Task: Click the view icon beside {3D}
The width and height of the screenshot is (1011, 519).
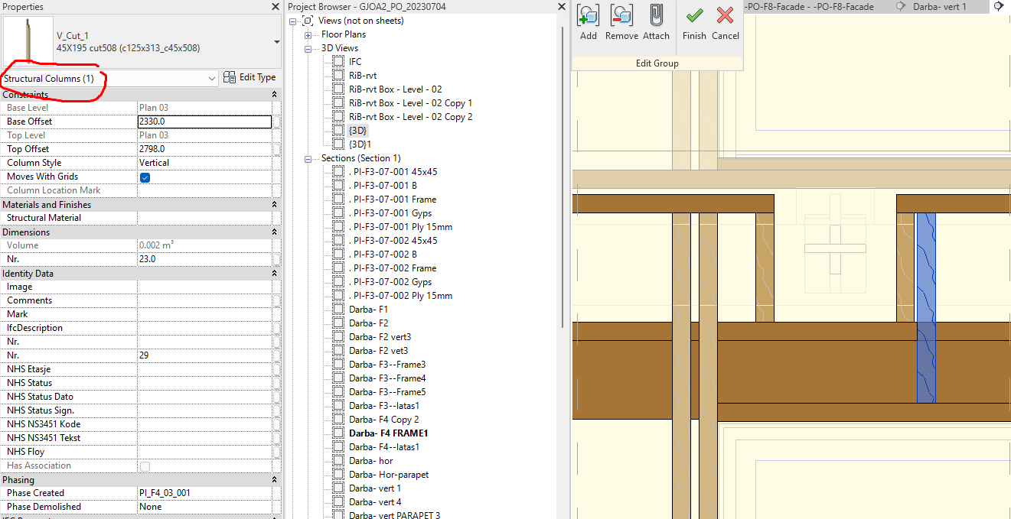Action: click(x=339, y=130)
